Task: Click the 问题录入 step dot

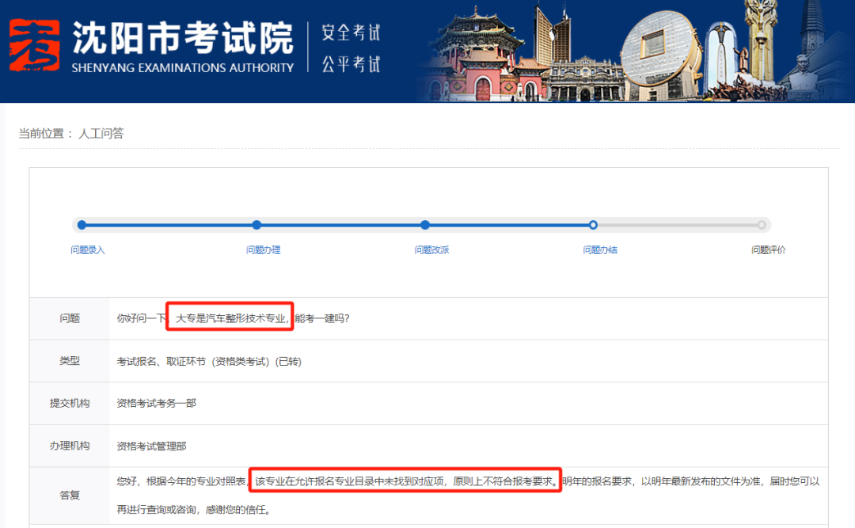Action: (82, 225)
